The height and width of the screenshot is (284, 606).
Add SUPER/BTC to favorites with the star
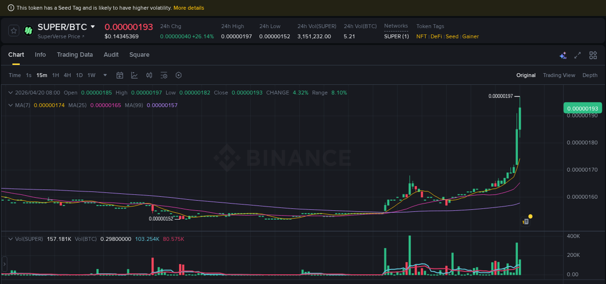pos(14,31)
